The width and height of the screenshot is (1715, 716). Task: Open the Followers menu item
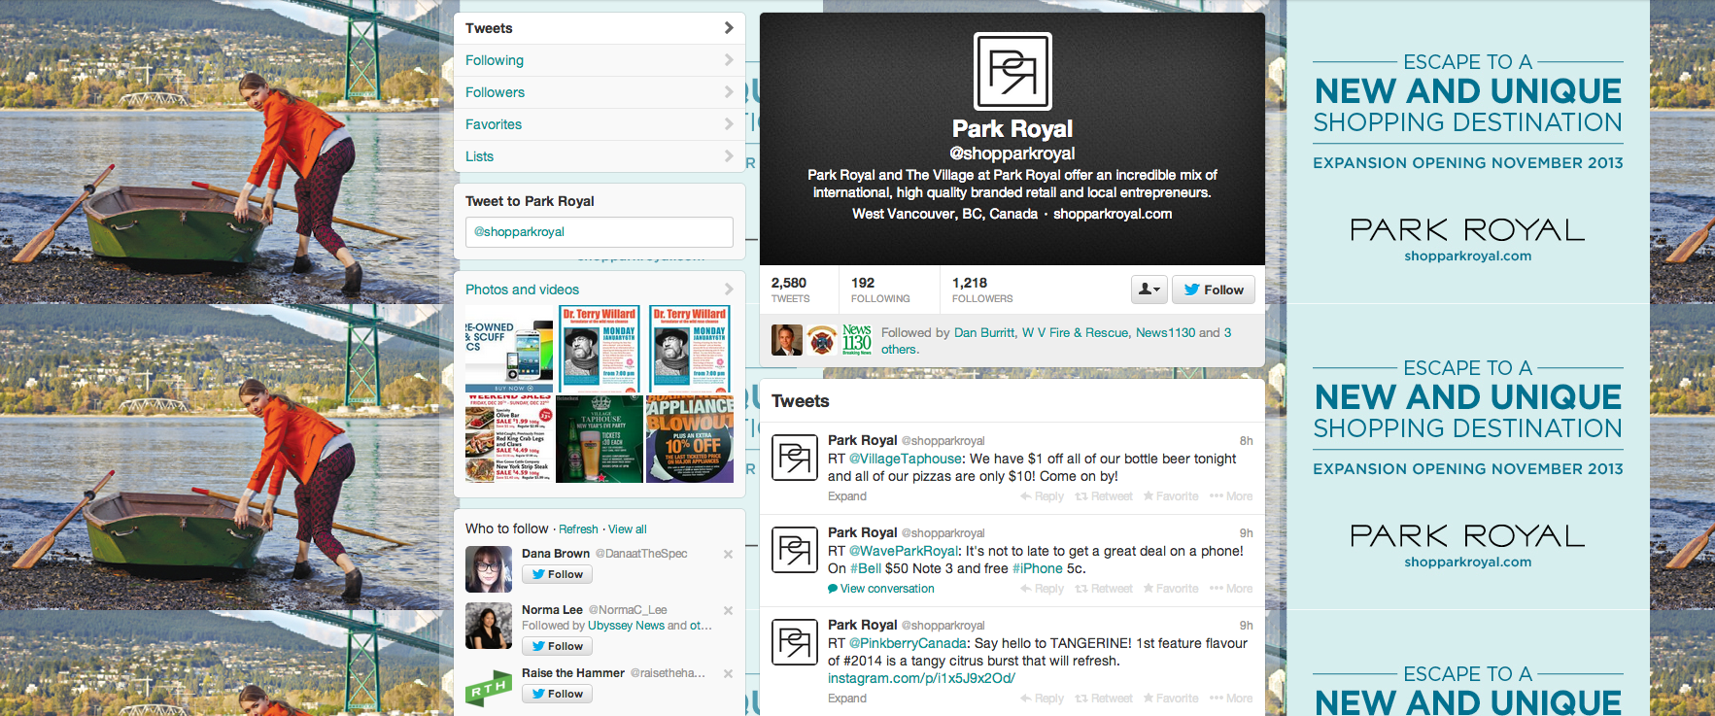tap(495, 92)
